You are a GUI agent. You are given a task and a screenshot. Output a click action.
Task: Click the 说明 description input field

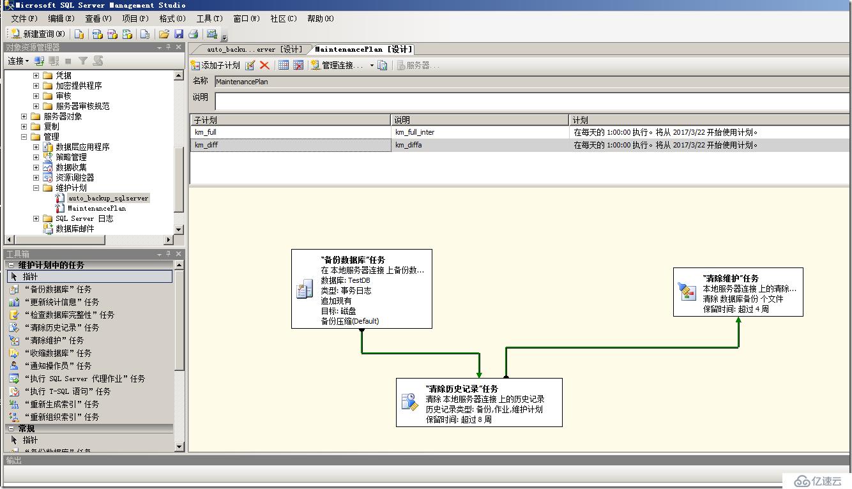(532, 102)
